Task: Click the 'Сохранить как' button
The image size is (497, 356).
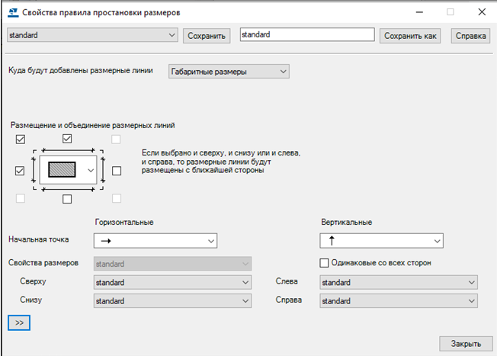Action: 411,36
